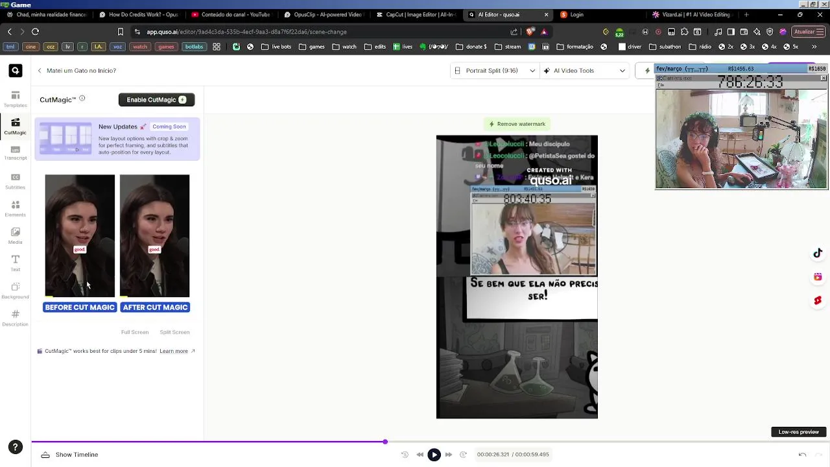Image resolution: width=830 pixels, height=467 pixels.
Task: Enable CutMagic button
Action: [156, 100]
